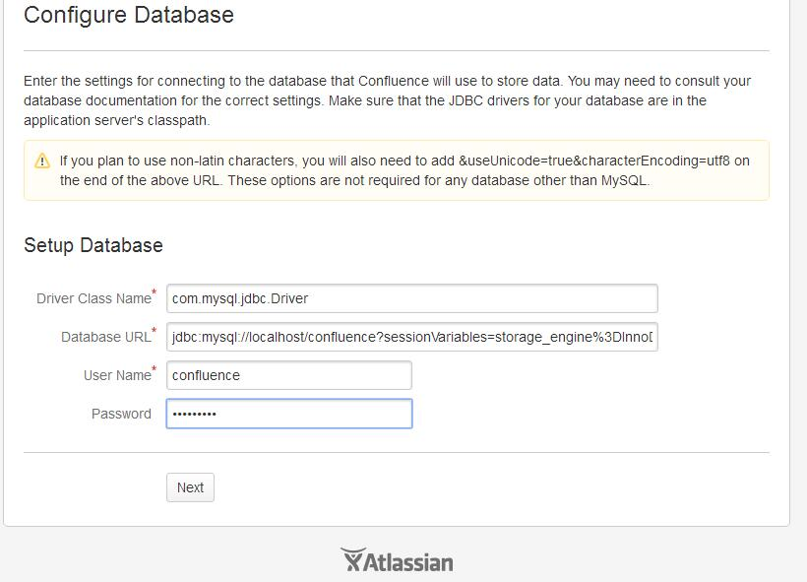Click into the Database URL field

tap(411, 337)
